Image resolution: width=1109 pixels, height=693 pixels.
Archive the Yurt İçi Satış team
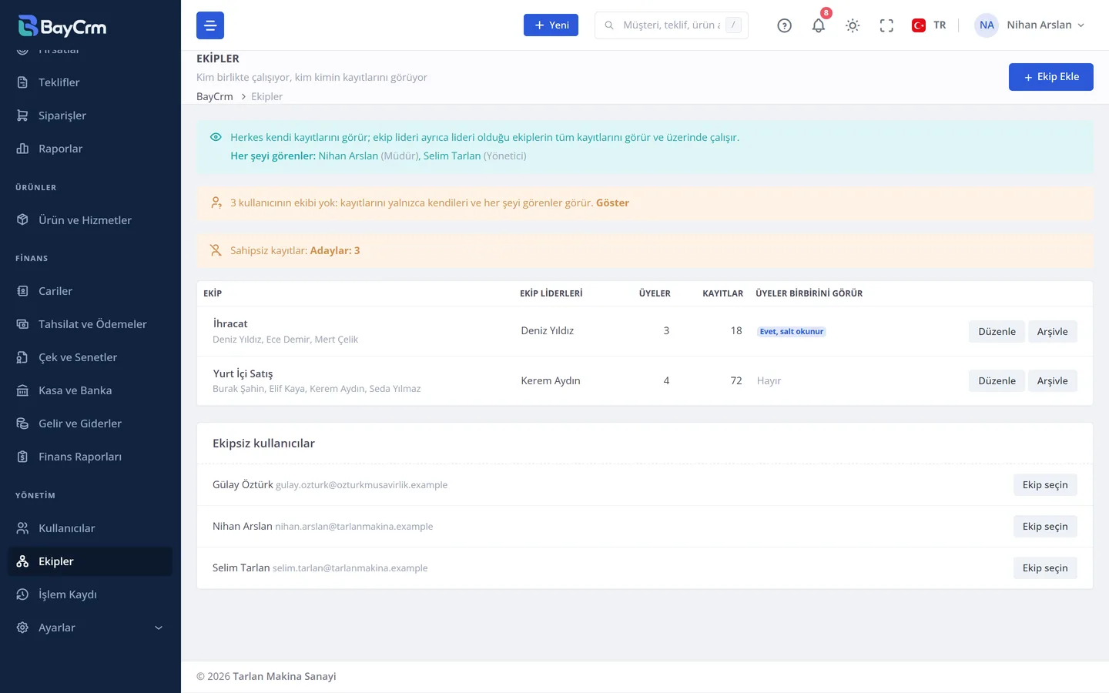[x=1052, y=380]
